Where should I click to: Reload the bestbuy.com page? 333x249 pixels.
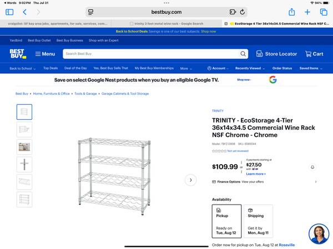pyautogui.click(x=243, y=12)
